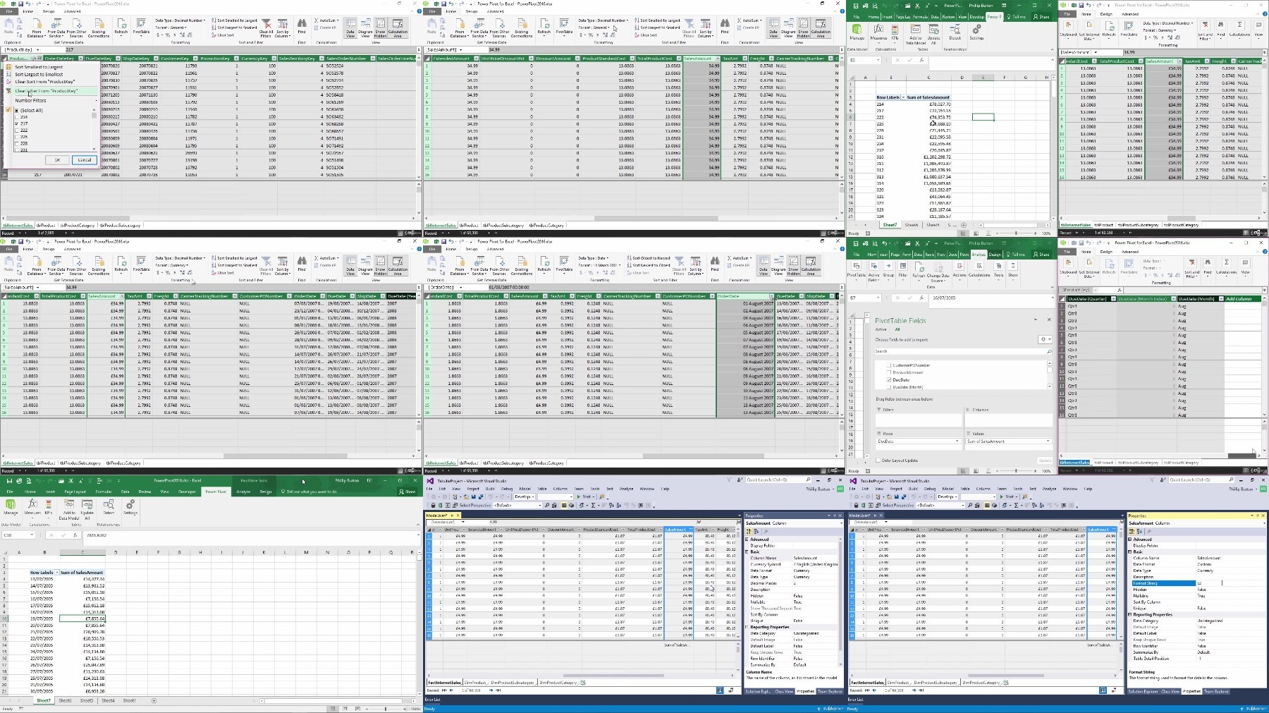Screen dimensions: 1269x713
Task: Adjust zoom slider in PivotTable Fields Excel window
Action: click(x=1016, y=471)
